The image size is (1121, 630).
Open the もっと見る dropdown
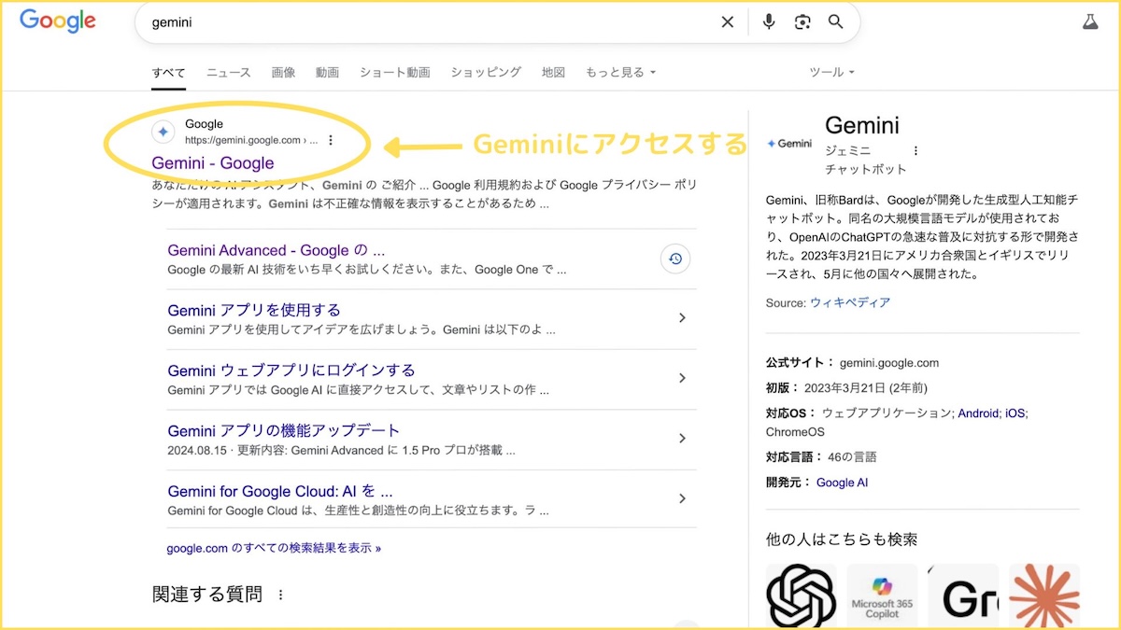tap(620, 72)
